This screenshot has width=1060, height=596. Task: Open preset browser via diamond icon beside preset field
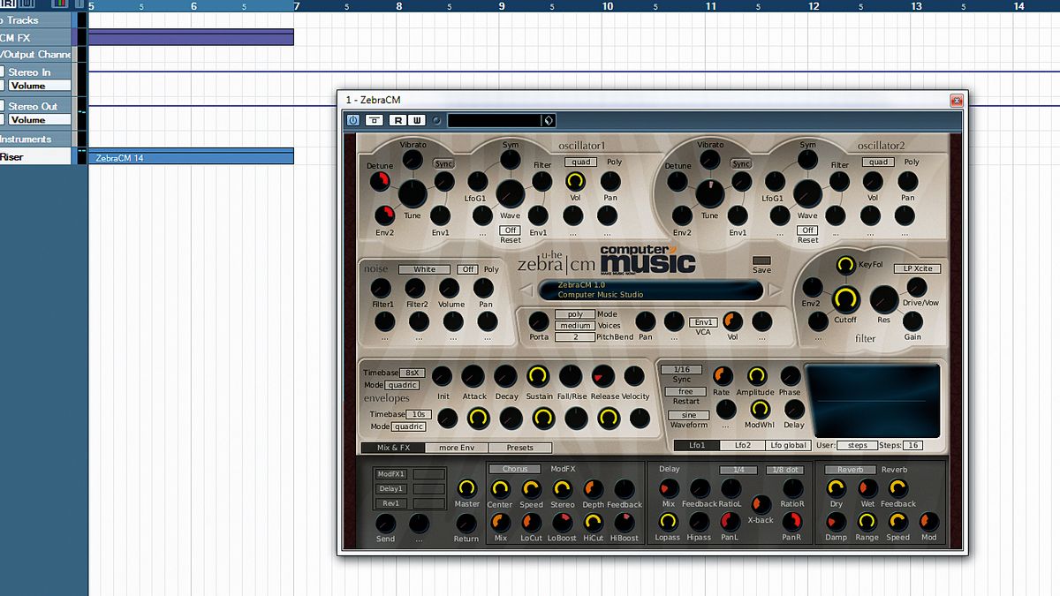548,119
